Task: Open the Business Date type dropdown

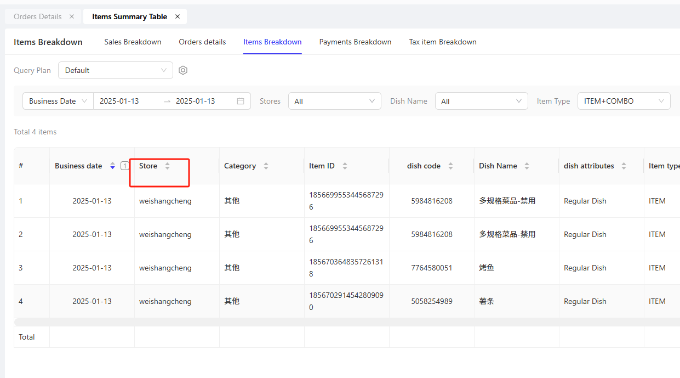Action: 58,101
